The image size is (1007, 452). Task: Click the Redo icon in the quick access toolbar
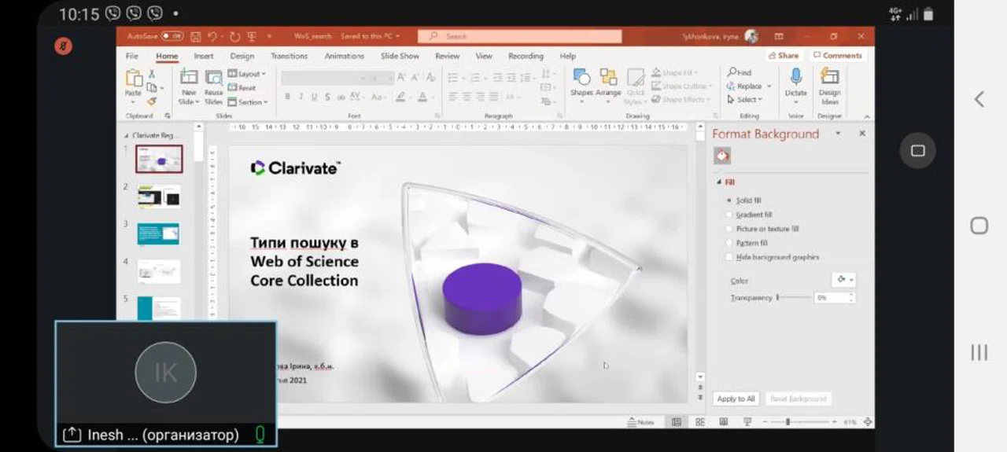(235, 36)
